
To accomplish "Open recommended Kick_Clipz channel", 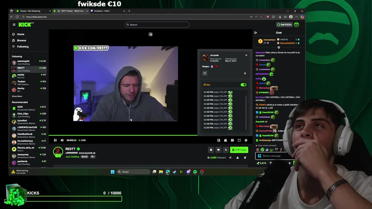I will [x=29, y=115].
